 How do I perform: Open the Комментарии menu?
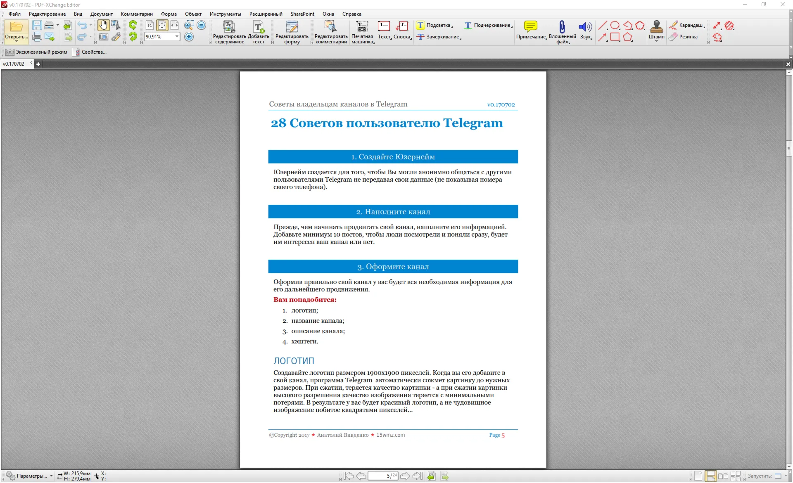coord(137,14)
